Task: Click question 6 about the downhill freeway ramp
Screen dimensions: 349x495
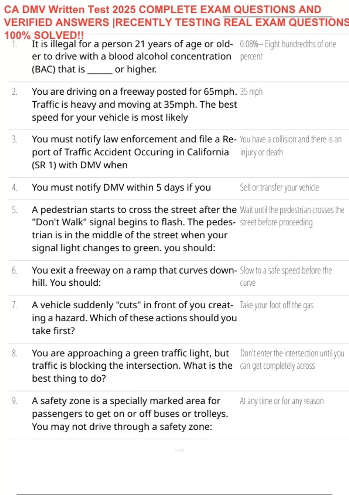Action: 134,276
